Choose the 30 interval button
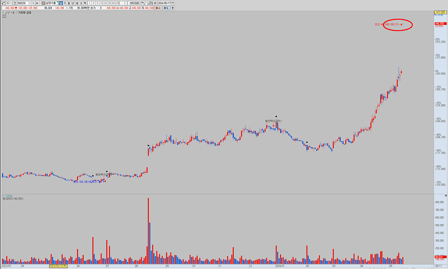 [109, 3]
